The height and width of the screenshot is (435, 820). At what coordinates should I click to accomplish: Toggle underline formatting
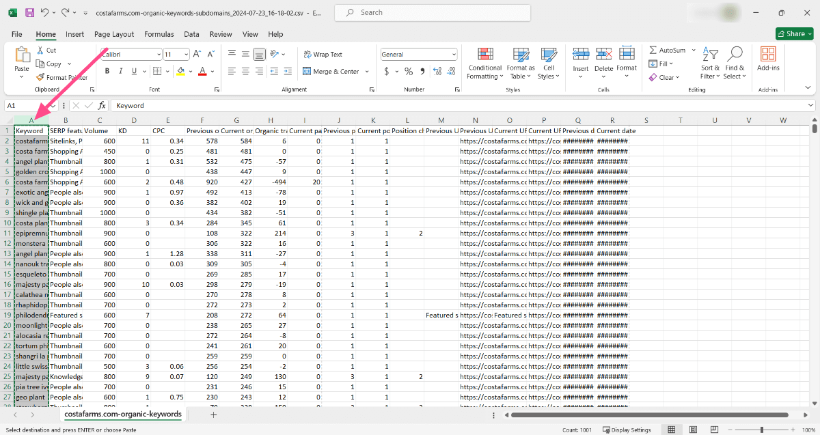click(133, 71)
